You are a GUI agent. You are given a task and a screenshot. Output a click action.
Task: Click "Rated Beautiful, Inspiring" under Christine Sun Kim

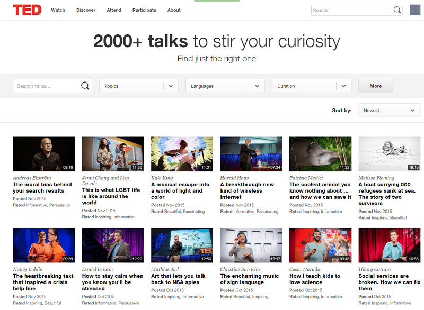[244, 296]
